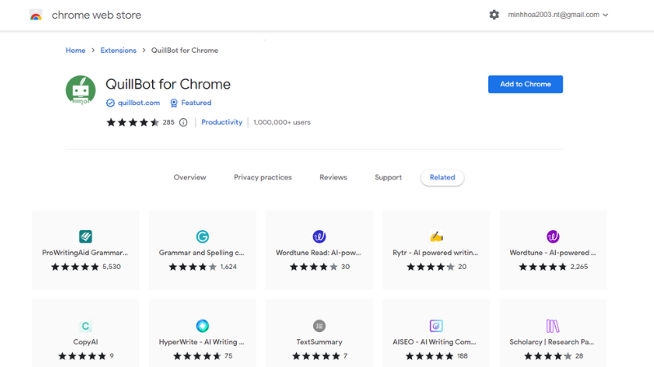The image size is (654, 367).
Task: Click the Chrome Web Store rainbow logo
Action: click(x=35, y=15)
